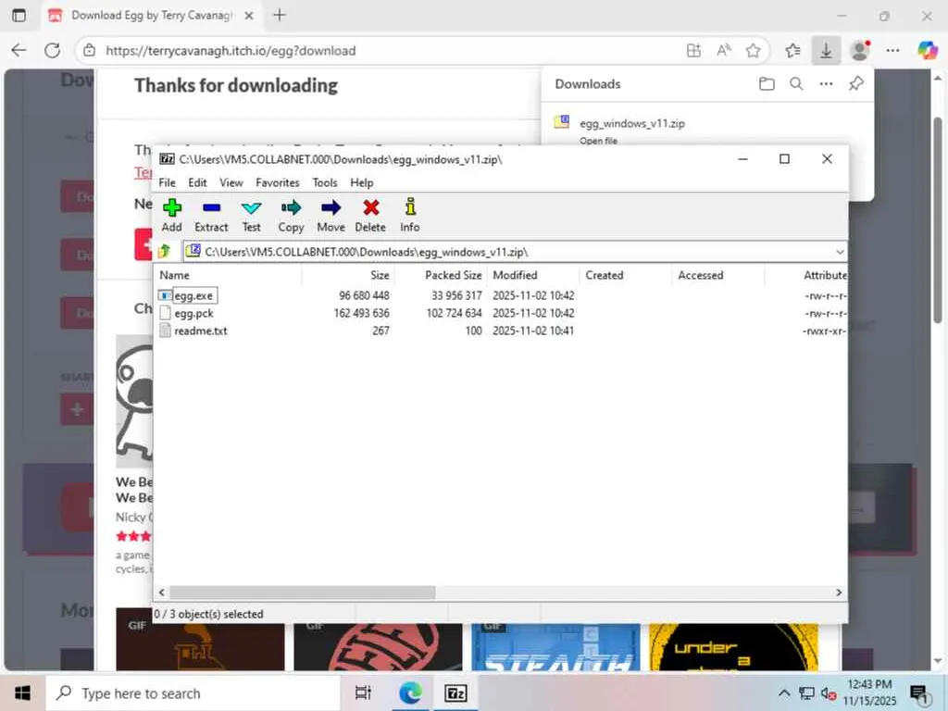This screenshot has width=948, height=711.
Task: Sort by the Size column header
Action: coord(348,275)
